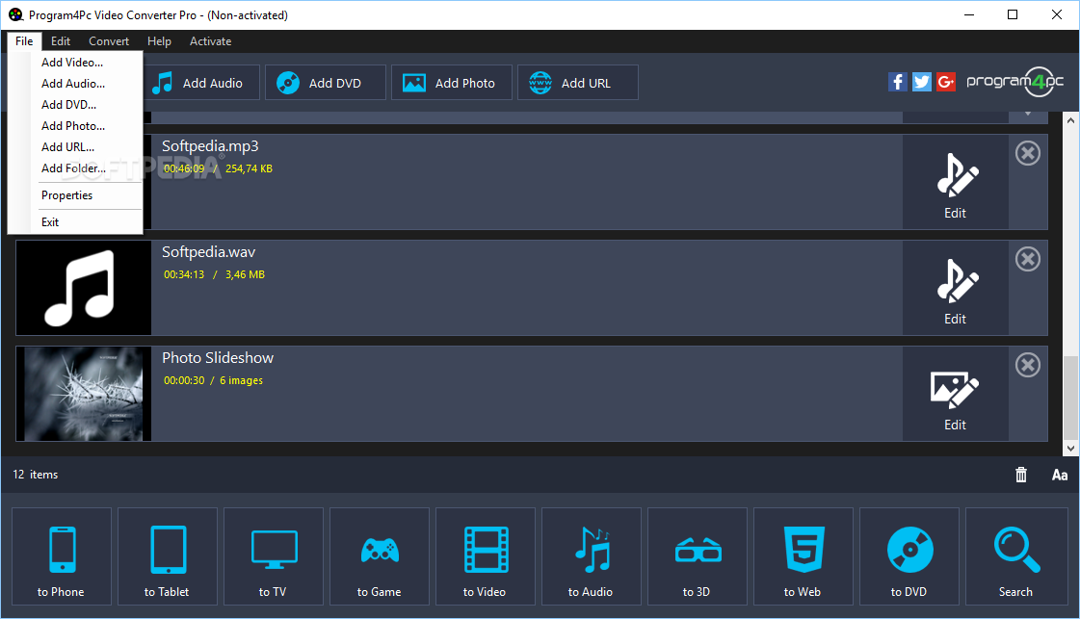Click the Add DVD toolbar button
1080x619 pixels.
[x=325, y=83]
